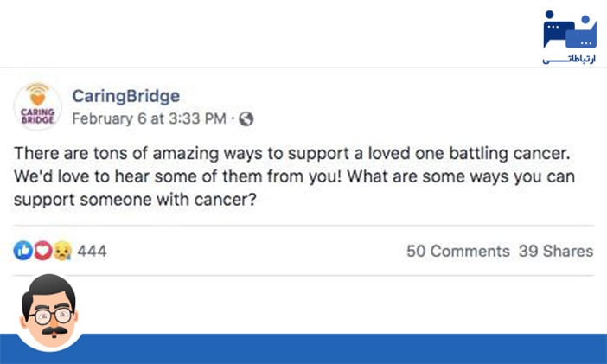Click the red heart Love reaction icon

click(x=42, y=251)
